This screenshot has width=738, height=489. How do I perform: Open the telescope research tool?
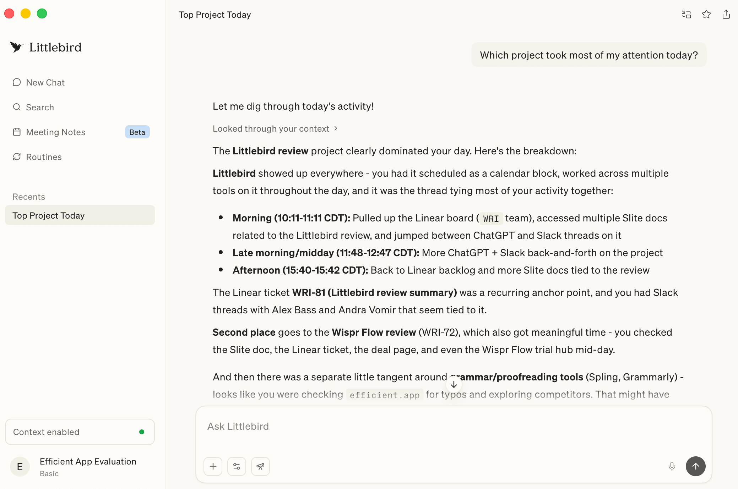click(x=260, y=466)
